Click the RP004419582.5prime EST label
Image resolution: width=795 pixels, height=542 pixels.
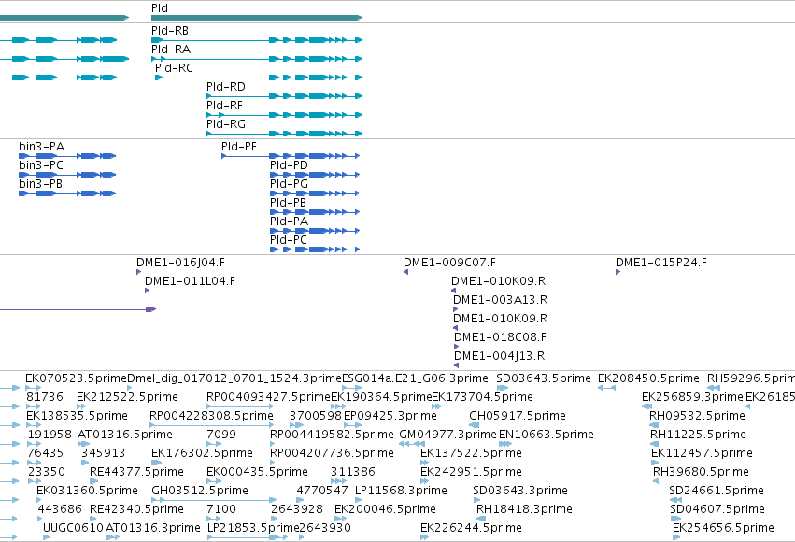point(332,435)
